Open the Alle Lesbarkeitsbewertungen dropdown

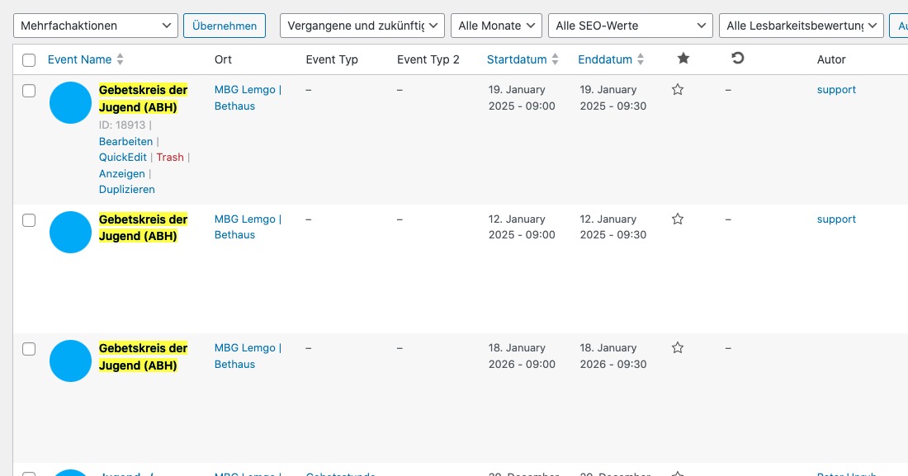801,26
